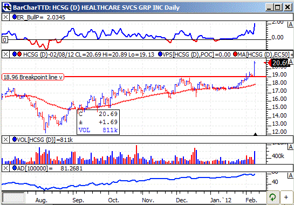
Task: Click the red HCSG price series dot
Action: pos(19,54)
